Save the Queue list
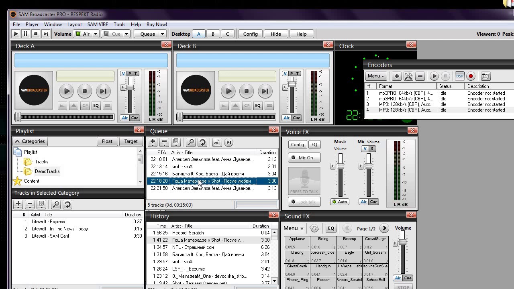This screenshot has height=289, width=514. pyautogui.click(x=175, y=142)
